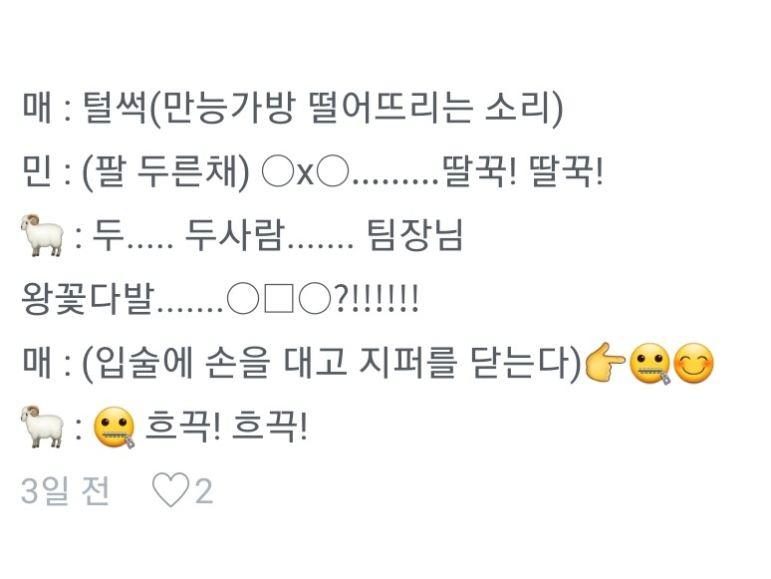Click the text '(만능가방 떨어뜨리는 소리)'
This screenshot has width=771, height=579.
(356, 109)
